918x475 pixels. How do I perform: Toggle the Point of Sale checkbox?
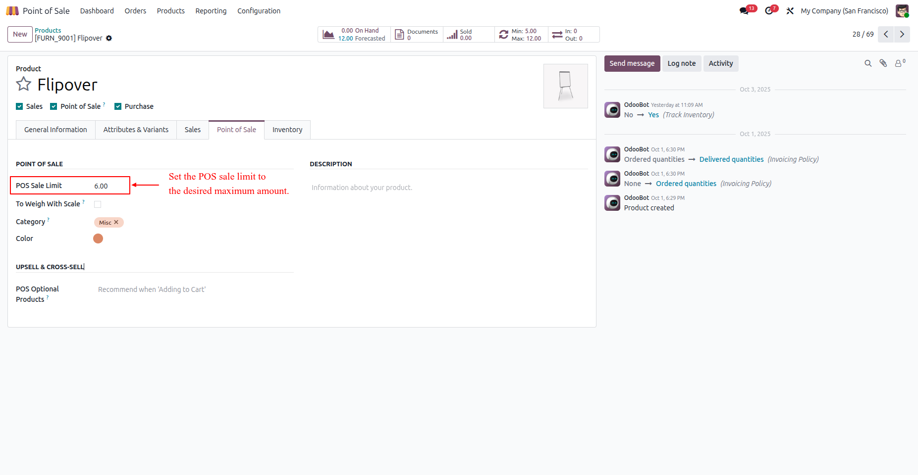click(x=54, y=106)
